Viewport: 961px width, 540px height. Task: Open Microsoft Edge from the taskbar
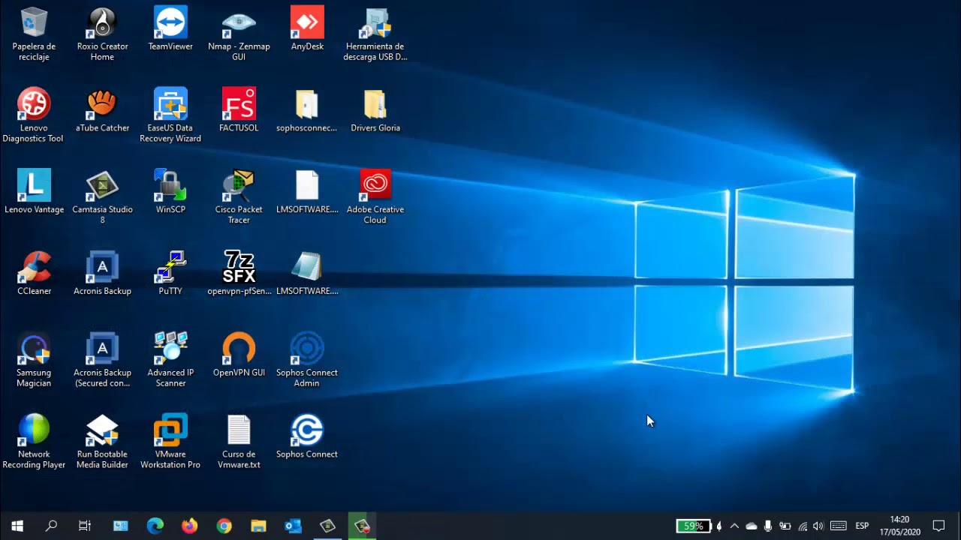[x=155, y=526]
